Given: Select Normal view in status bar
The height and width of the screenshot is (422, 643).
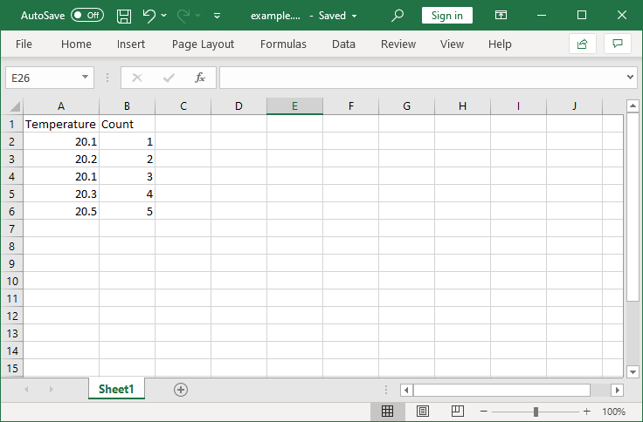Looking at the screenshot, I should 388,412.
